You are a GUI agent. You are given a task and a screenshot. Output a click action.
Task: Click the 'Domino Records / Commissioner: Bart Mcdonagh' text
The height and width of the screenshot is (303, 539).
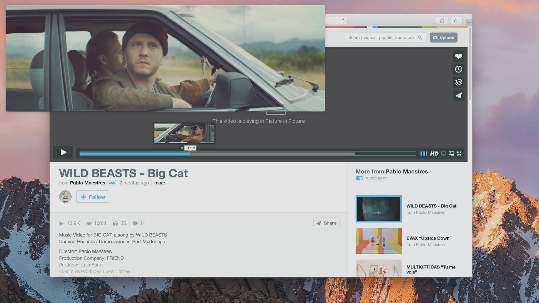point(112,242)
